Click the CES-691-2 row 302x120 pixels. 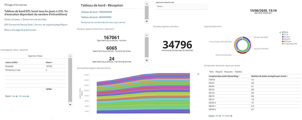pos(254,103)
